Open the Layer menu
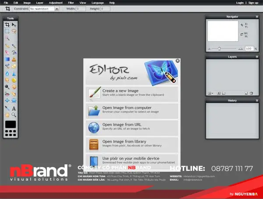This screenshot has width=263, height=199. click(x=40, y=3)
